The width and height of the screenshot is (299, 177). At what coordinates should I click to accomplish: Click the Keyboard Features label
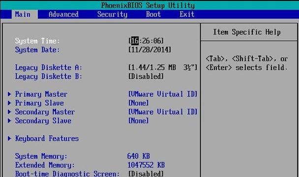(x=47, y=139)
